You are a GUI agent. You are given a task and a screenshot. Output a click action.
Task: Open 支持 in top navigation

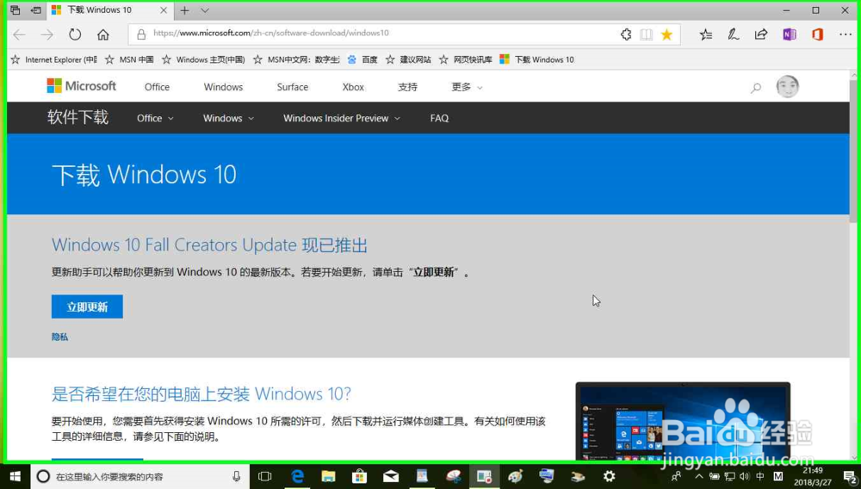click(407, 87)
